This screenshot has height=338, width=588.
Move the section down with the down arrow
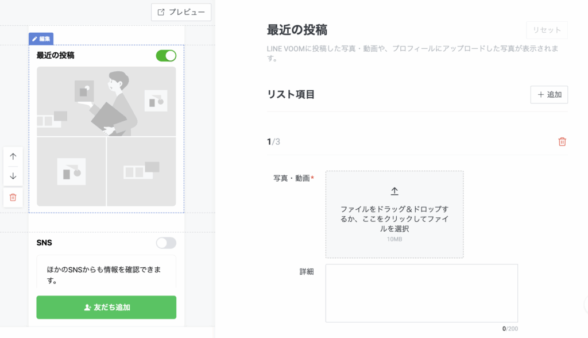(13, 176)
